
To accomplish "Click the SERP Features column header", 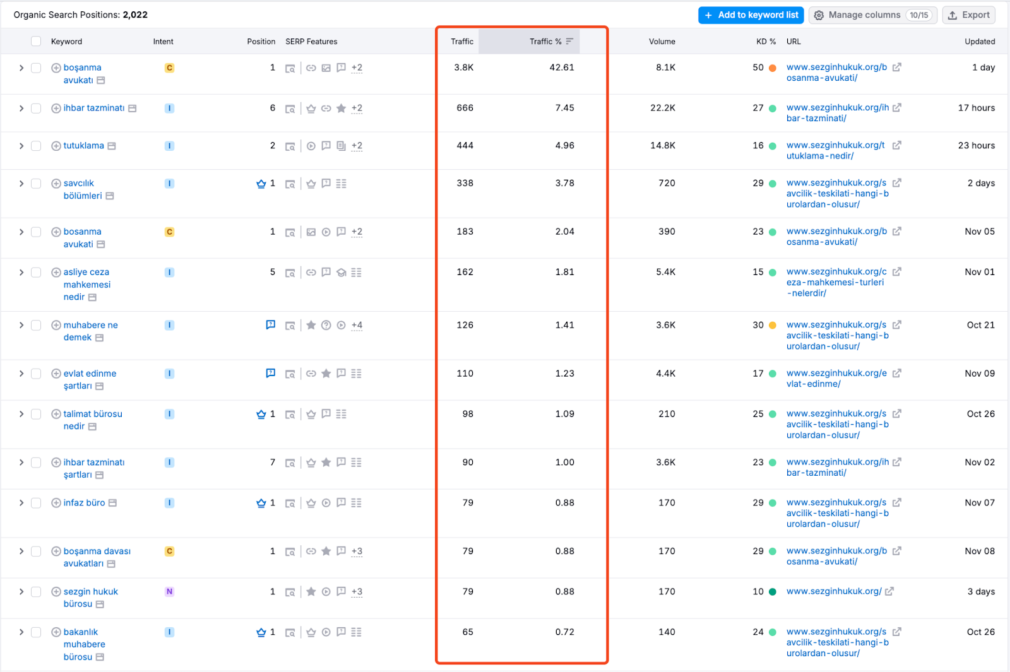I will [311, 41].
